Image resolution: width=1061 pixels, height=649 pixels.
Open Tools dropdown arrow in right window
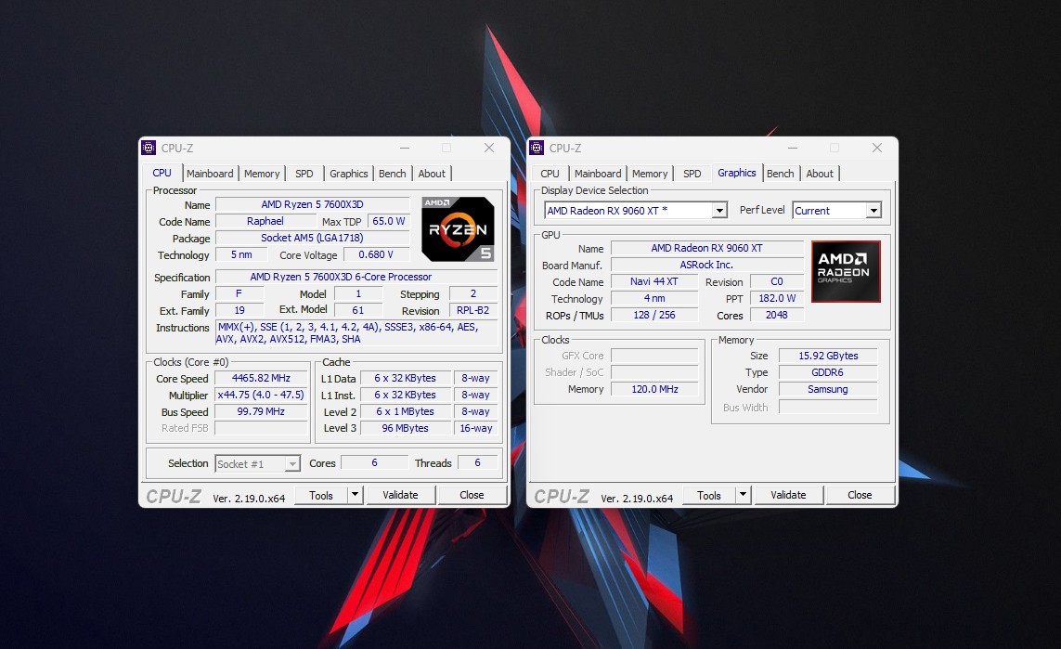click(743, 496)
